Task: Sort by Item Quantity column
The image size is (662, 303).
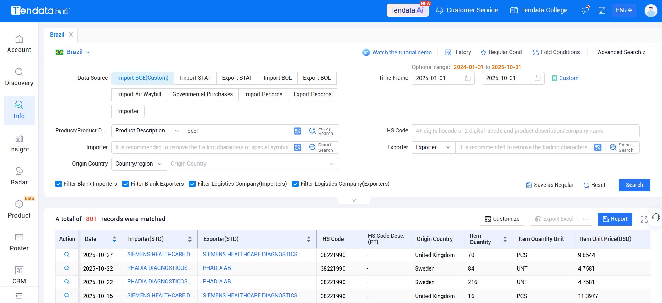Action: (505, 239)
